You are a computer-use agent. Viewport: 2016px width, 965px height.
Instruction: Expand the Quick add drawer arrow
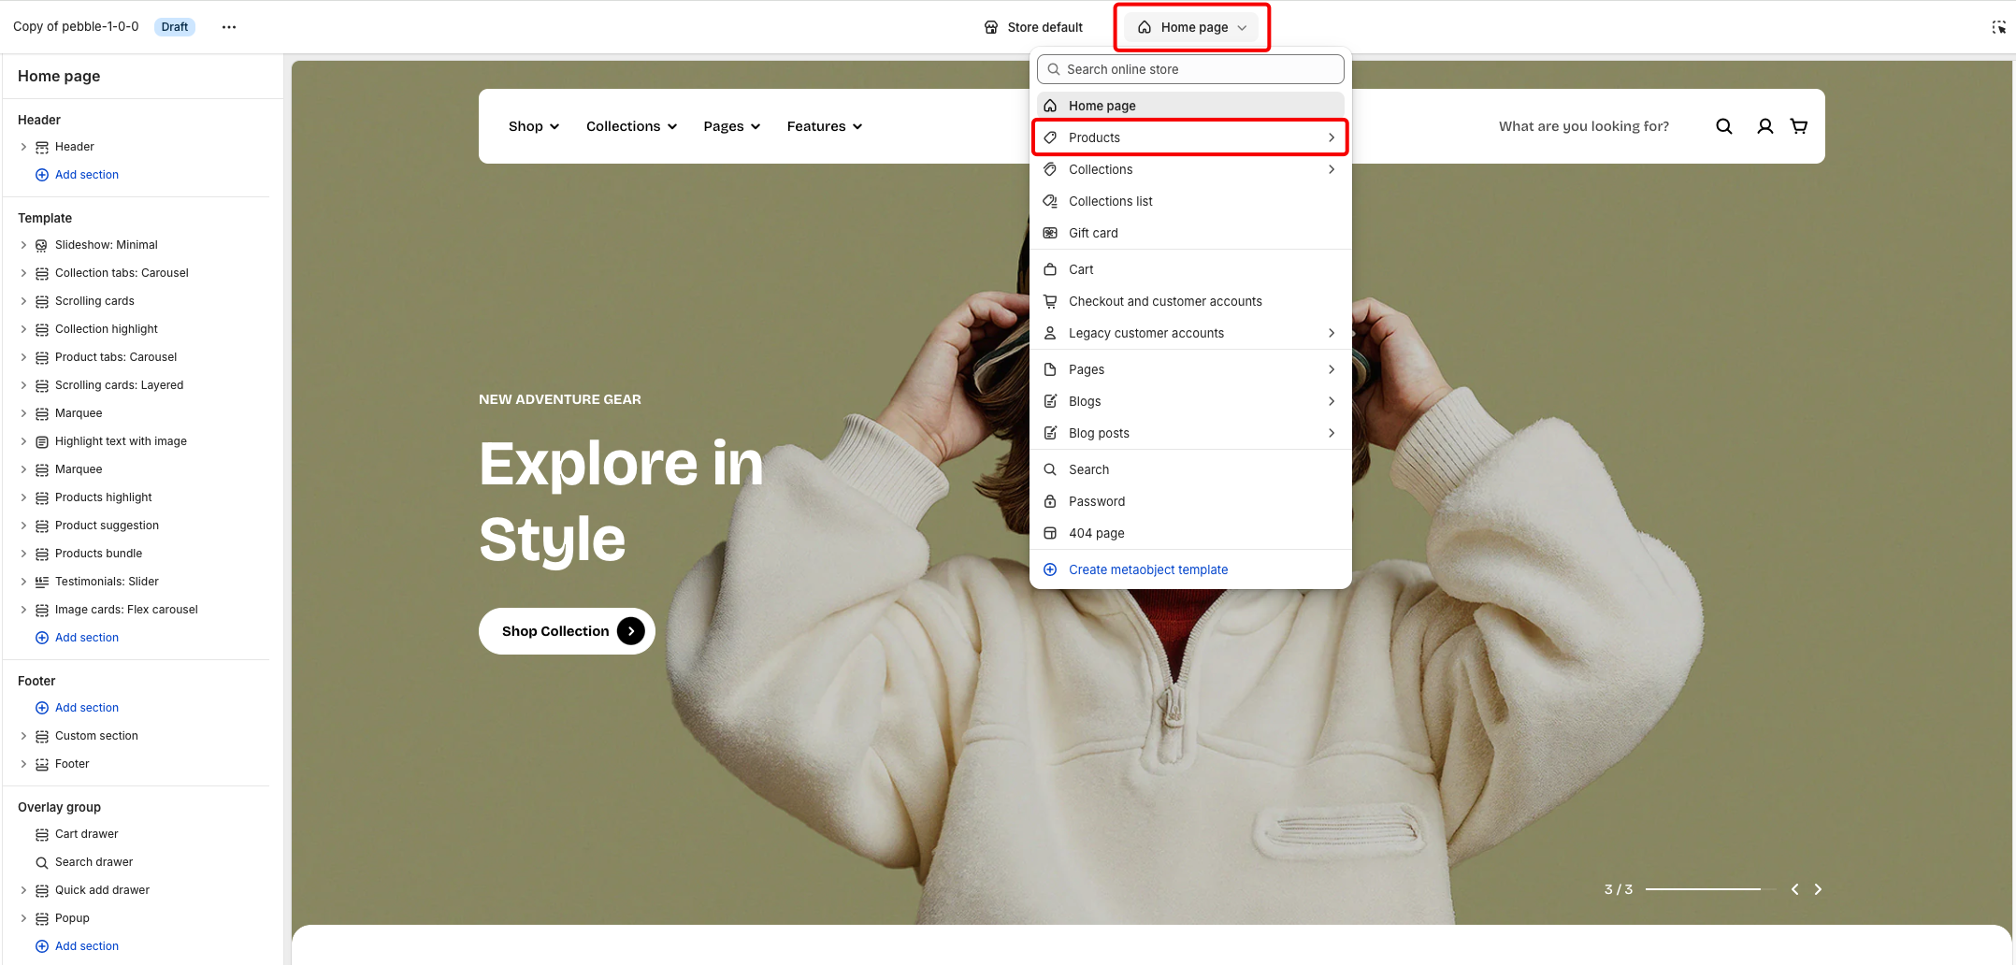click(23, 890)
